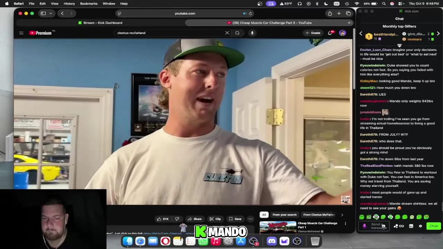The width and height of the screenshot is (443, 249).
Task: Clip the video
Action: coord(215,219)
